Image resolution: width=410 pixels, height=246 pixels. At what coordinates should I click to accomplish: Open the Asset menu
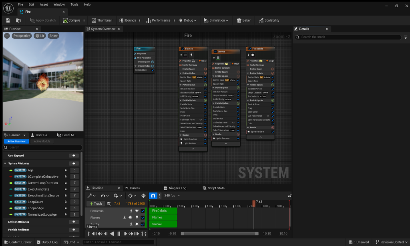pyautogui.click(x=44, y=4)
